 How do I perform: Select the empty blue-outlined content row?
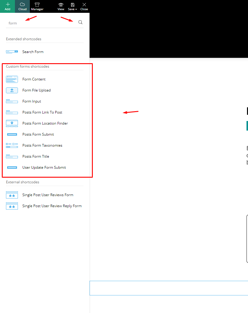169,288
